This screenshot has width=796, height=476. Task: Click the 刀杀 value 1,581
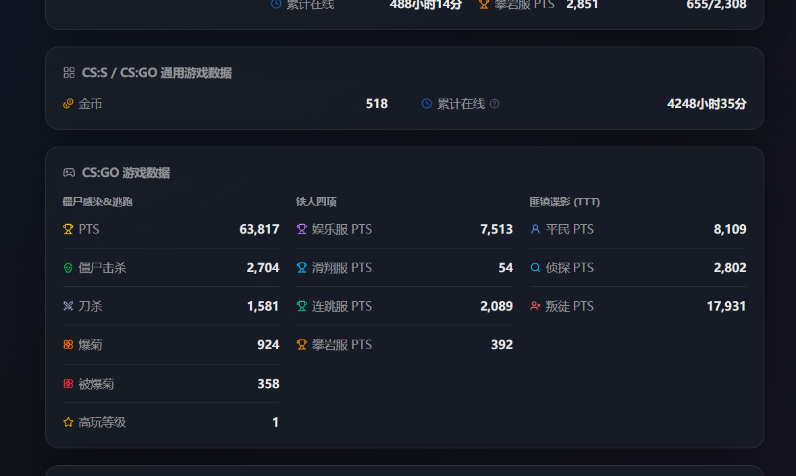263,306
